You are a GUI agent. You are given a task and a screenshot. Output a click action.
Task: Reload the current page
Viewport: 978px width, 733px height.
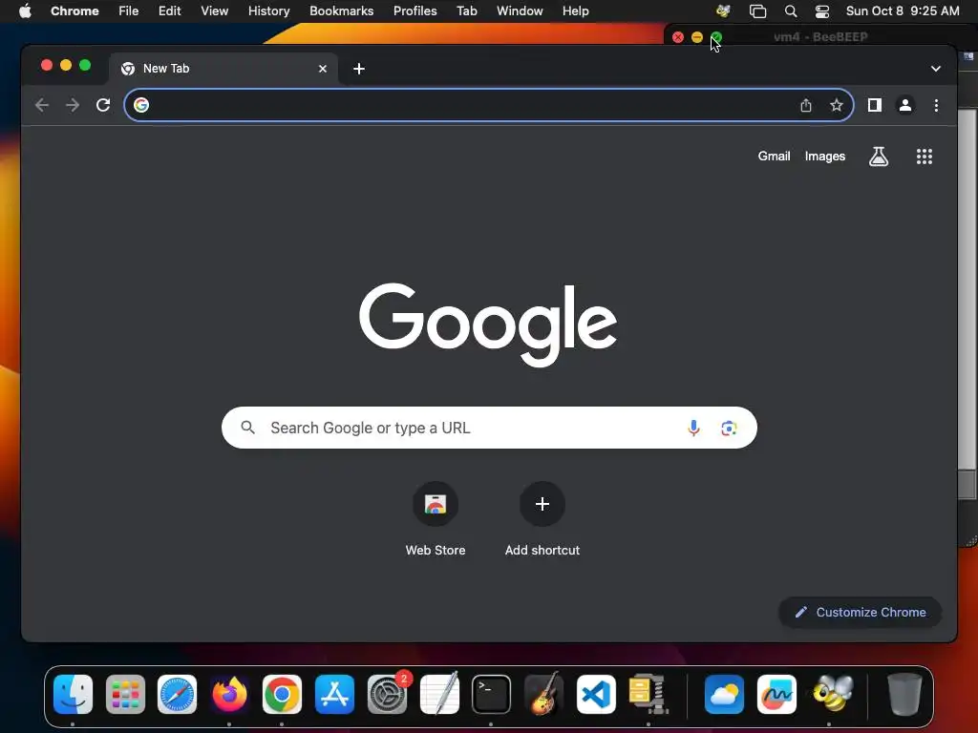pyautogui.click(x=103, y=105)
